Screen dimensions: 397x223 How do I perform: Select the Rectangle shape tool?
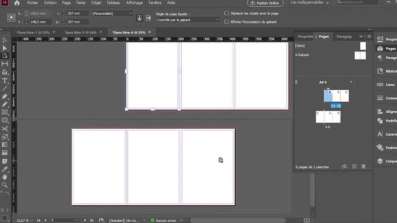(4, 120)
